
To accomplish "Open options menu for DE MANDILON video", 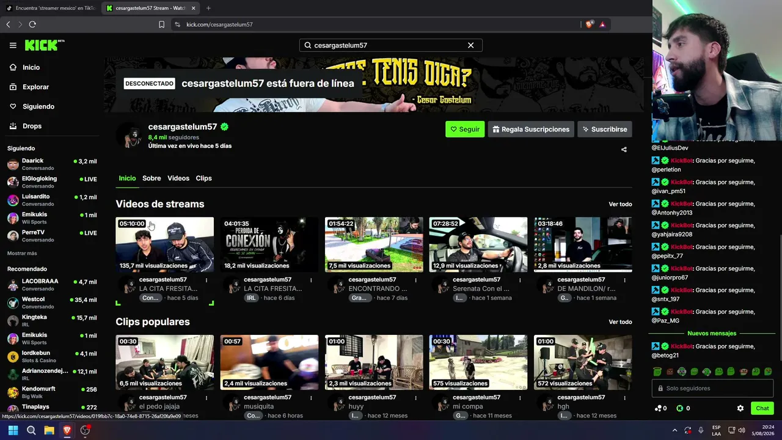I will tap(624, 280).
